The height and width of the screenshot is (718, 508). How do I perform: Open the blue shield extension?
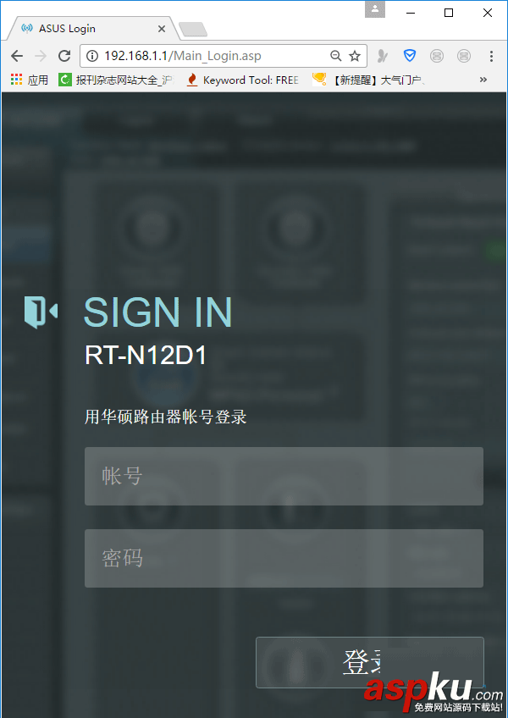pos(410,56)
